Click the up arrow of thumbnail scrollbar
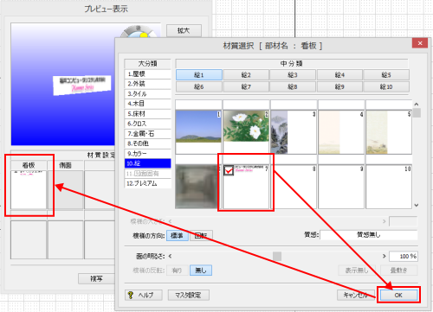 pyautogui.click(x=417, y=104)
